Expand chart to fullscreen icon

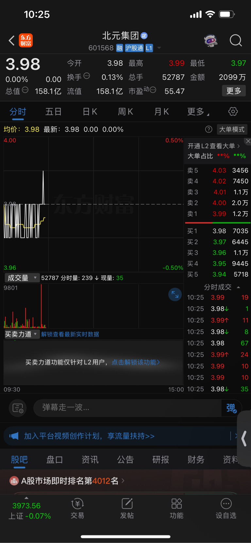click(175, 295)
